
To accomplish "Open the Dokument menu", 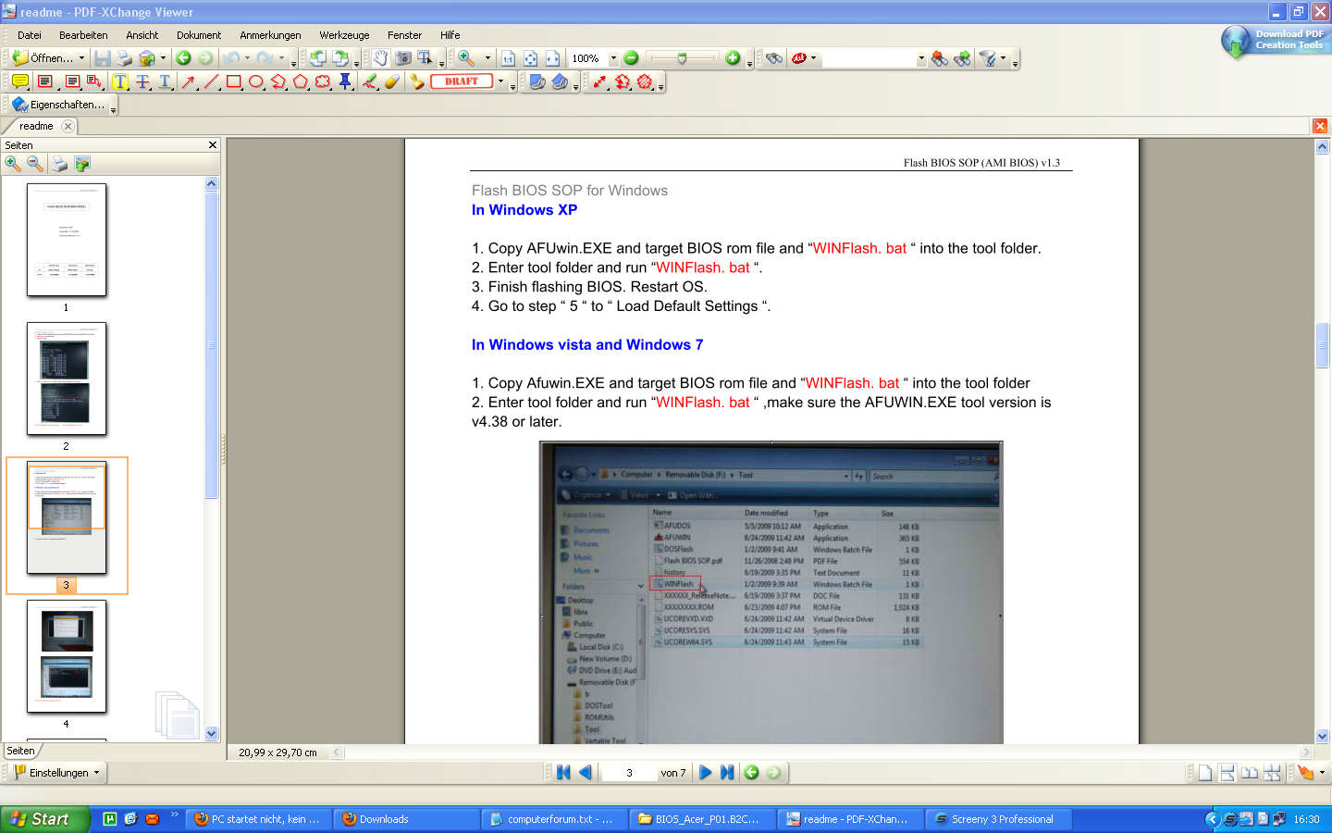I will [x=199, y=35].
